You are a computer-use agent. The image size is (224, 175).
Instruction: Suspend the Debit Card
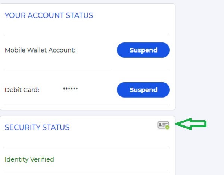coord(143,90)
